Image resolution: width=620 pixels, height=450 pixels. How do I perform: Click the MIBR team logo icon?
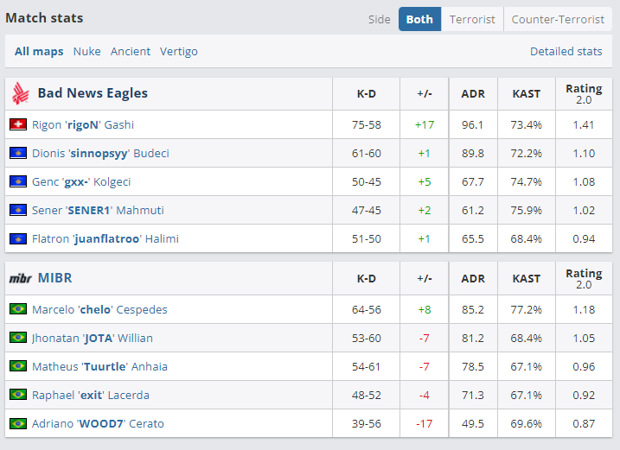(20, 278)
